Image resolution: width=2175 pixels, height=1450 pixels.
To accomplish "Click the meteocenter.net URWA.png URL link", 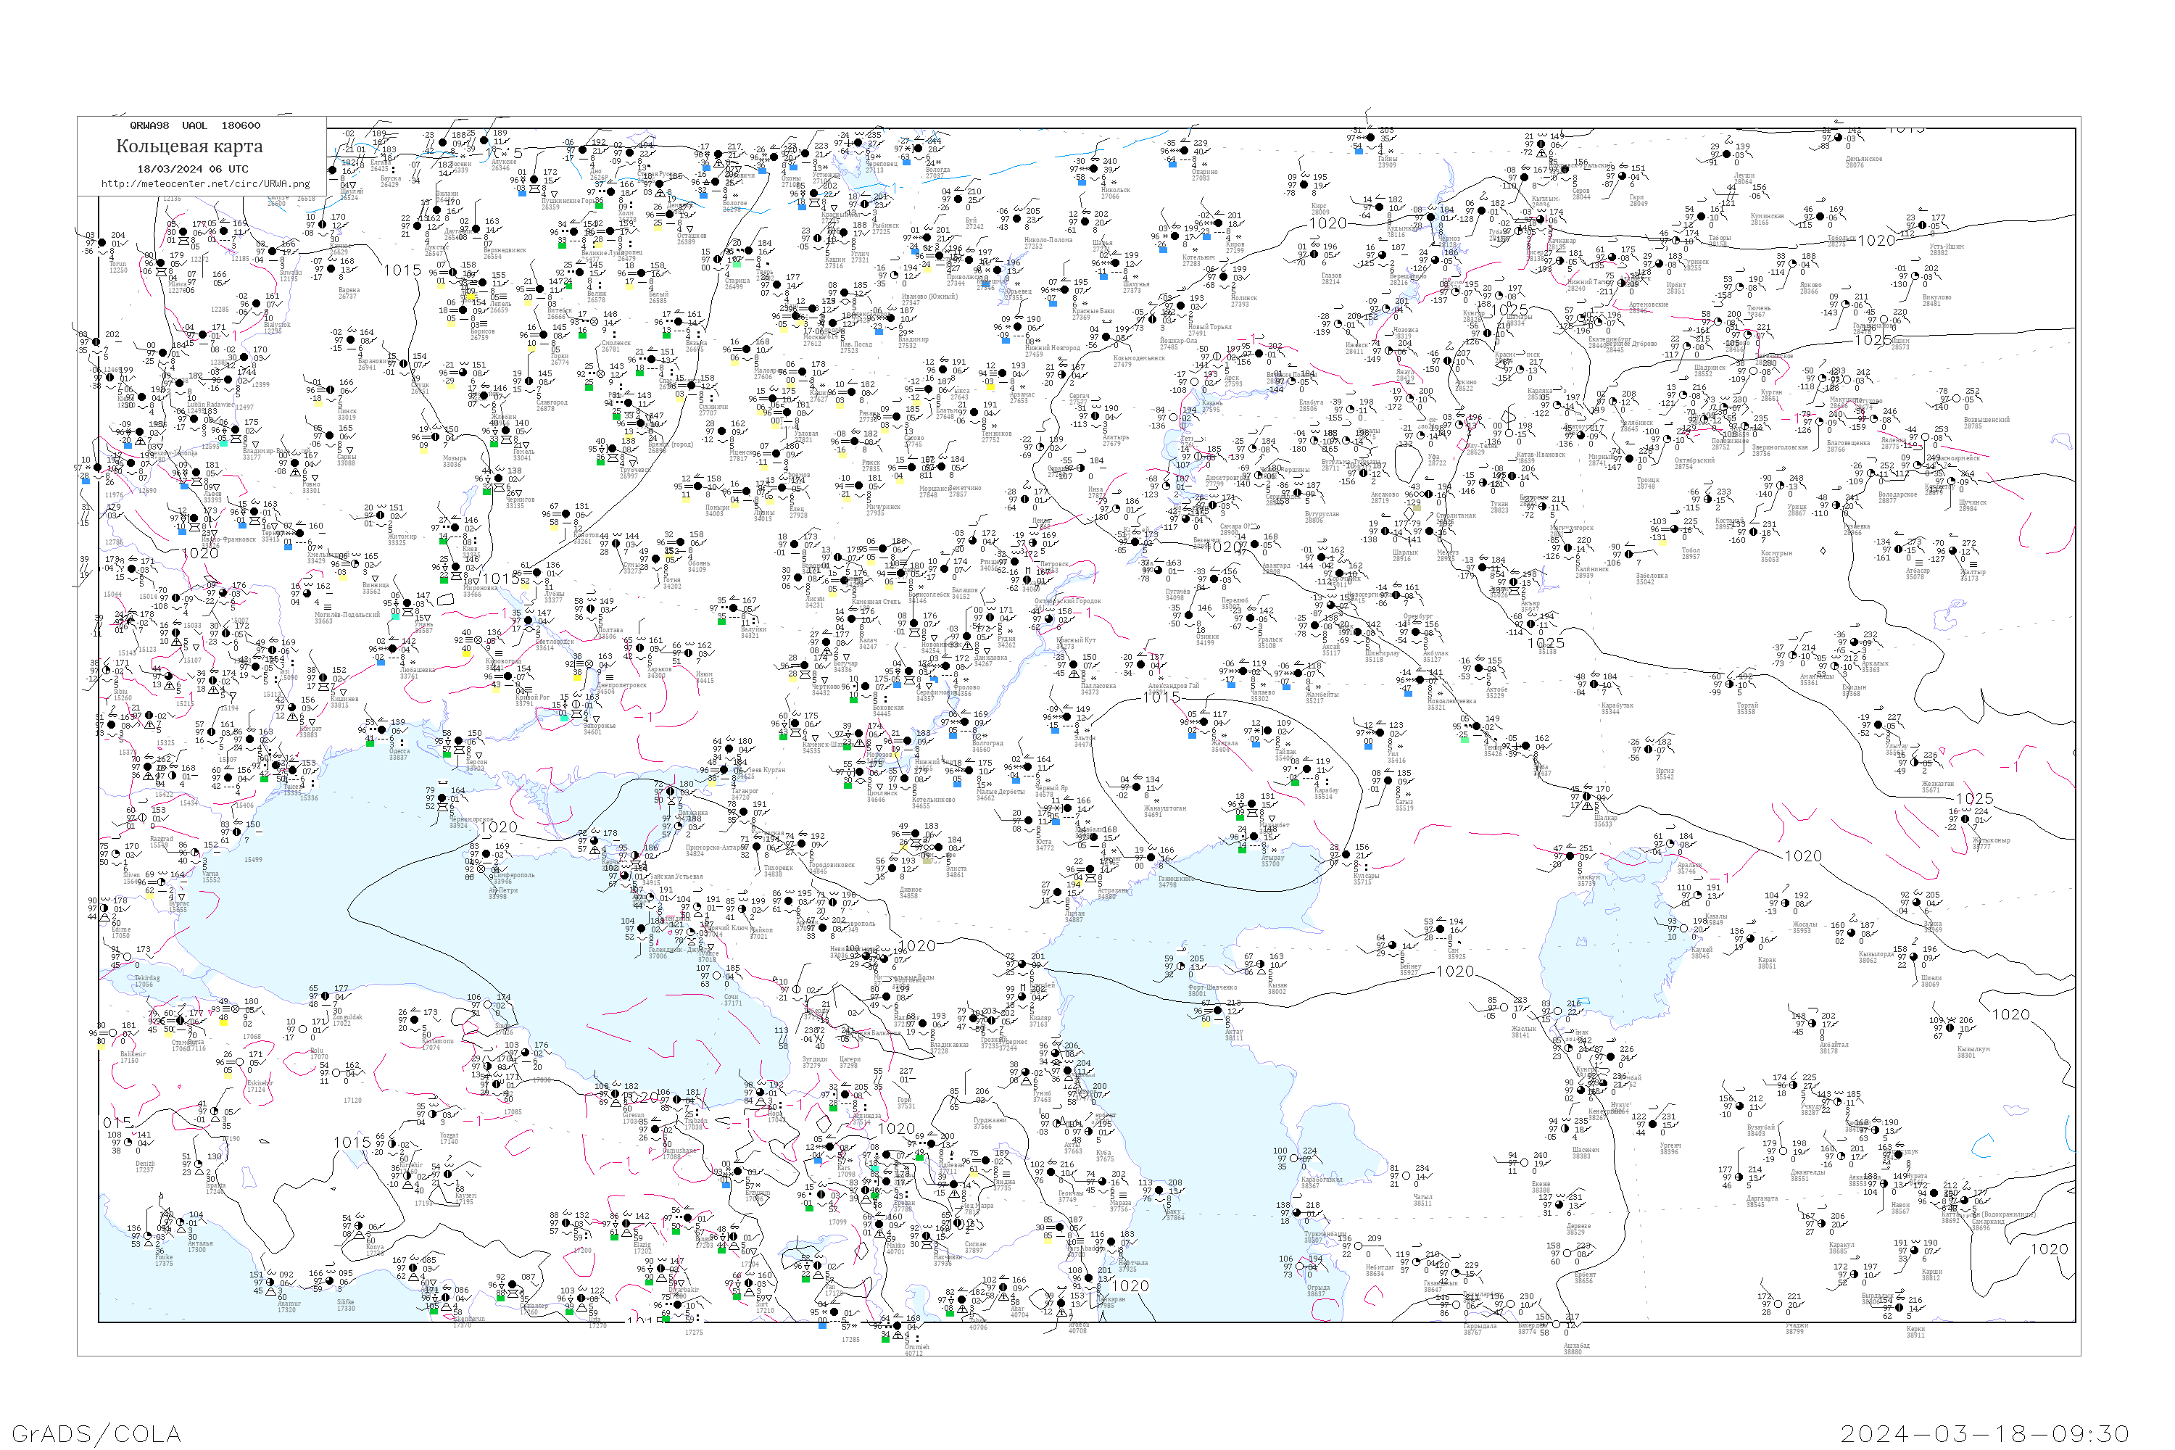I will point(205,183).
